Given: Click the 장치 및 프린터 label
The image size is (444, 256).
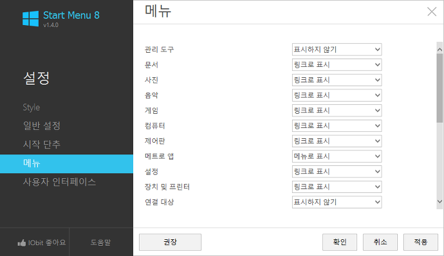Looking at the screenshot, I should click(167, 187).
